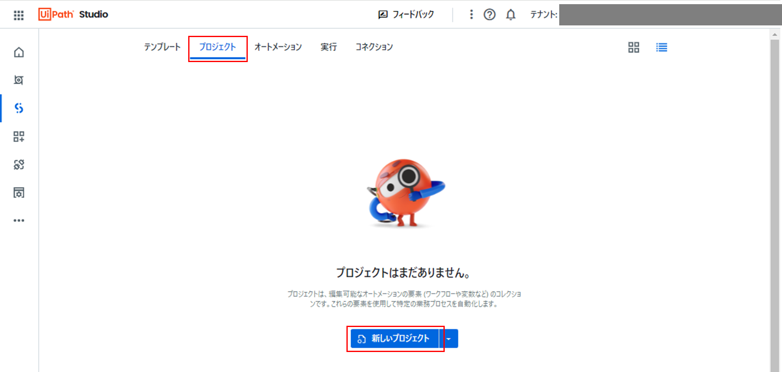Click the robot mascot illustration
This screenshot has height=372, width=782.
point(406,192)
